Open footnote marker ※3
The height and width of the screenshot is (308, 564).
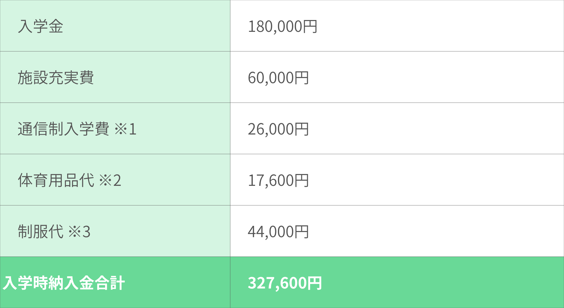79,232
